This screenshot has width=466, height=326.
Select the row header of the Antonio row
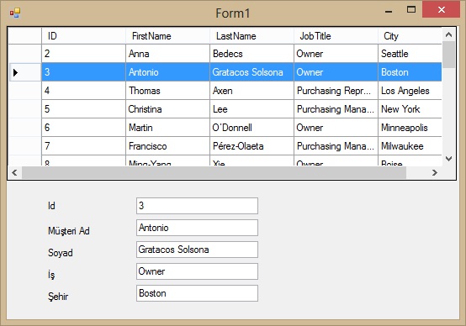pyautogui.click(x=24, y=72)
